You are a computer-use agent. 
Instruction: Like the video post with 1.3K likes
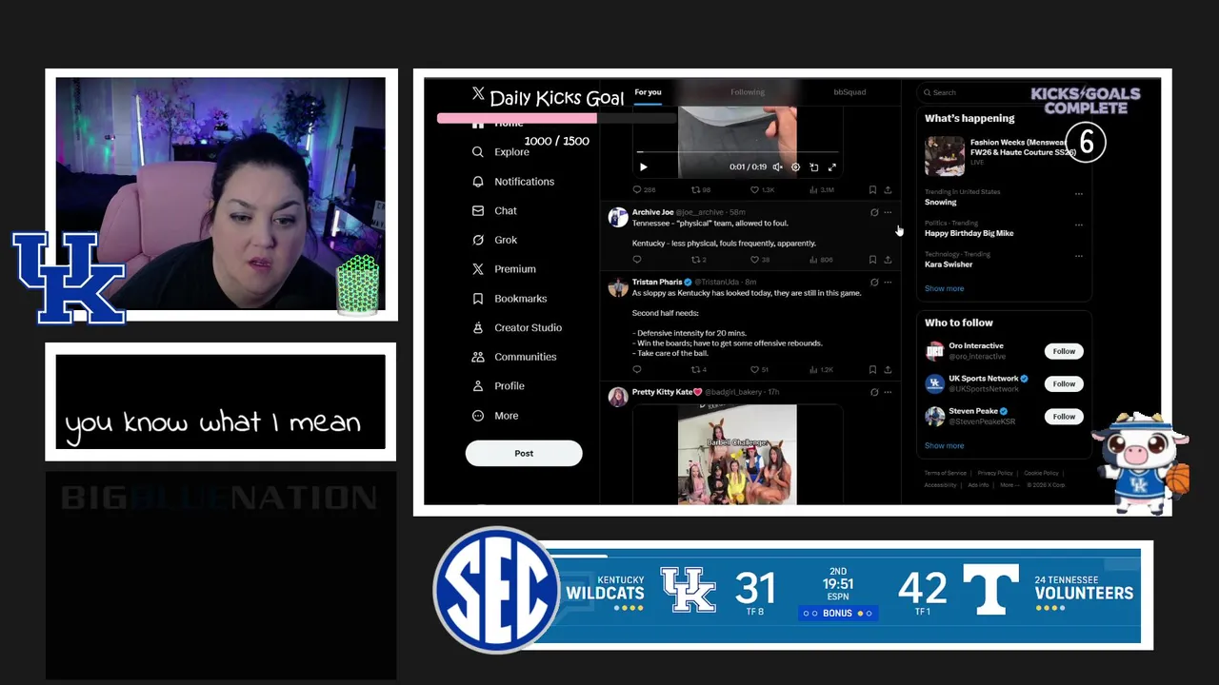(761, 190)
